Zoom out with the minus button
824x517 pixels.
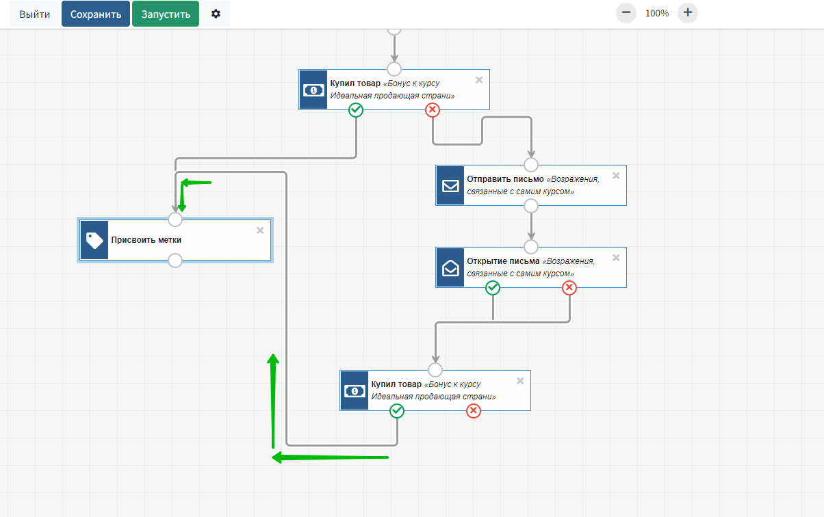pos(626,13)
